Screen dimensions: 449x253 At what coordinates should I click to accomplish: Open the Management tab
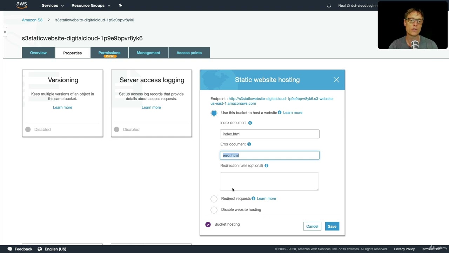148,53
